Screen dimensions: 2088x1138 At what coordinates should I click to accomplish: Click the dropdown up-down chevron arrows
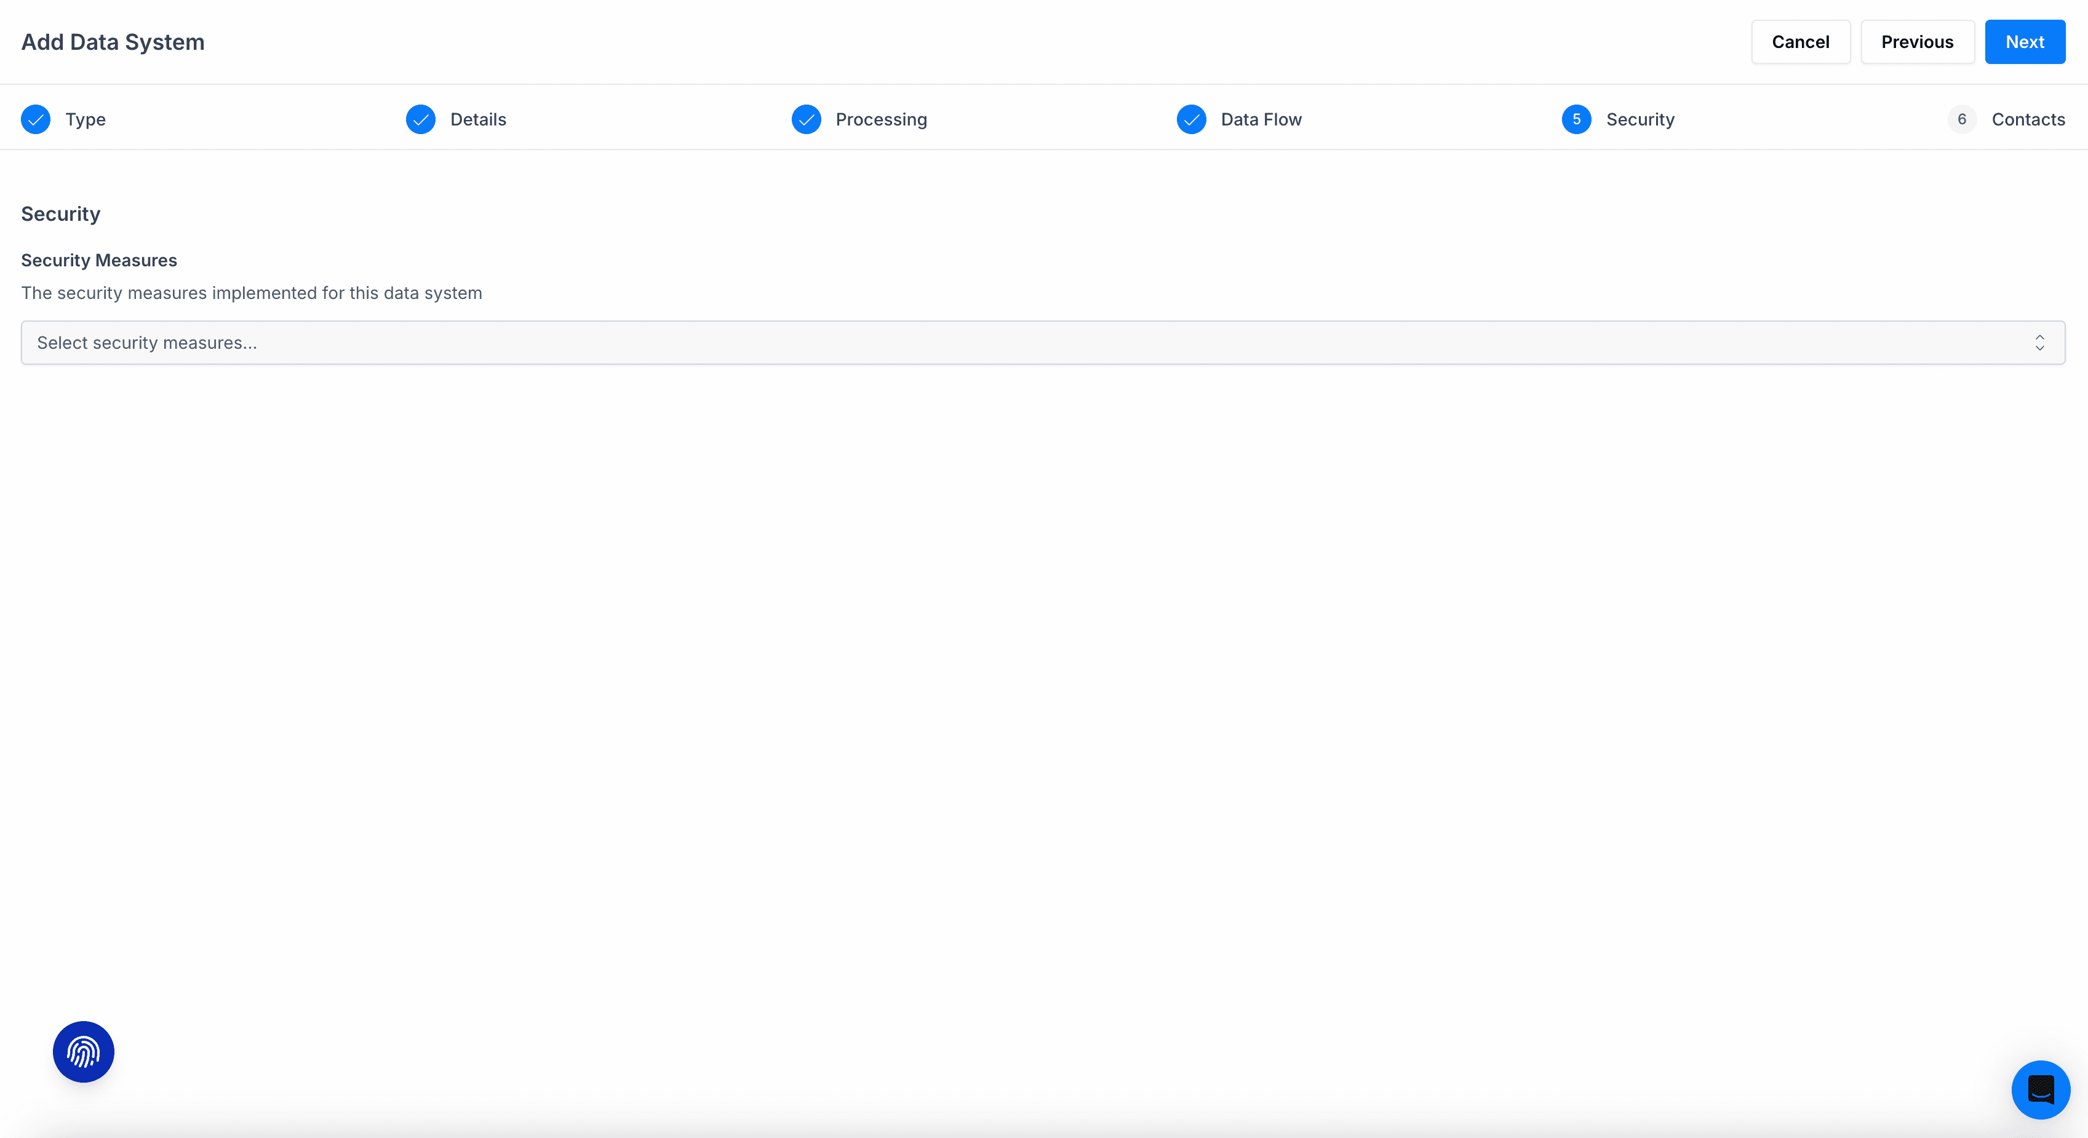pos(2039,343)
